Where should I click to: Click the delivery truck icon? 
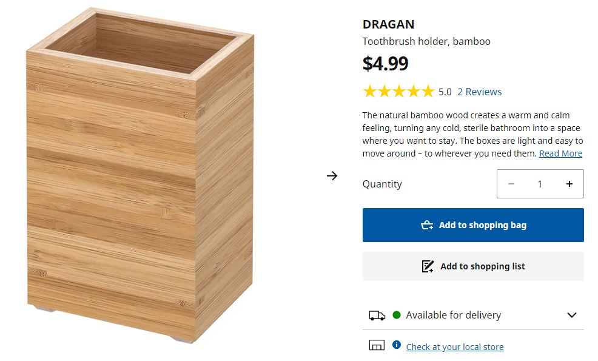click(x=376, y=315)
